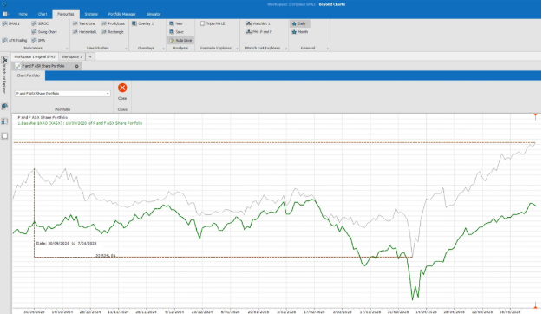This screenshot has height=314, width=543.
Task: Apply the SIROC indicator
Action: [40, 23]
